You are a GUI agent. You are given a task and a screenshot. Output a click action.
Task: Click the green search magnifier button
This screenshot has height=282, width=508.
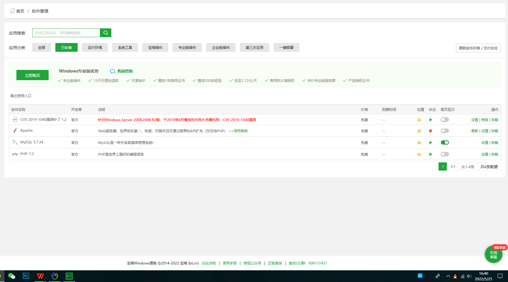(105, 33)
